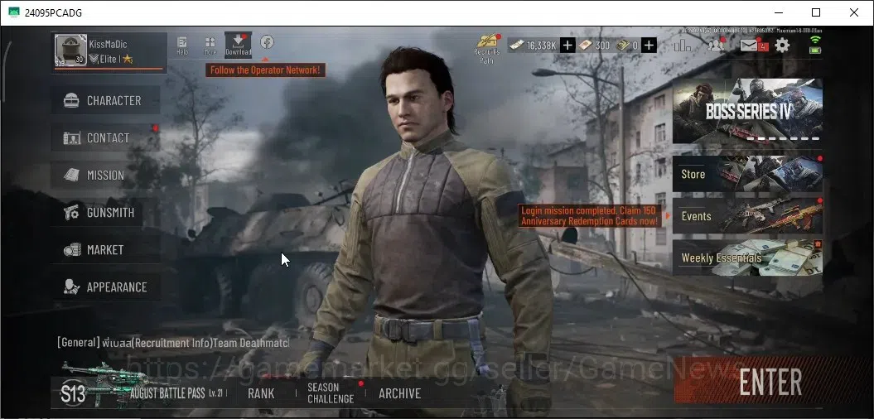Add more gold with second plus button

click(649, 46)
